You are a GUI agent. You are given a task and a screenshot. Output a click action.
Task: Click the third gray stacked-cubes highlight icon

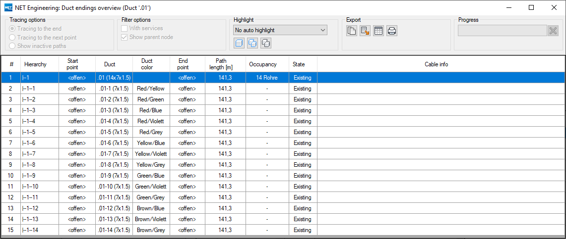tap(266, 43)
